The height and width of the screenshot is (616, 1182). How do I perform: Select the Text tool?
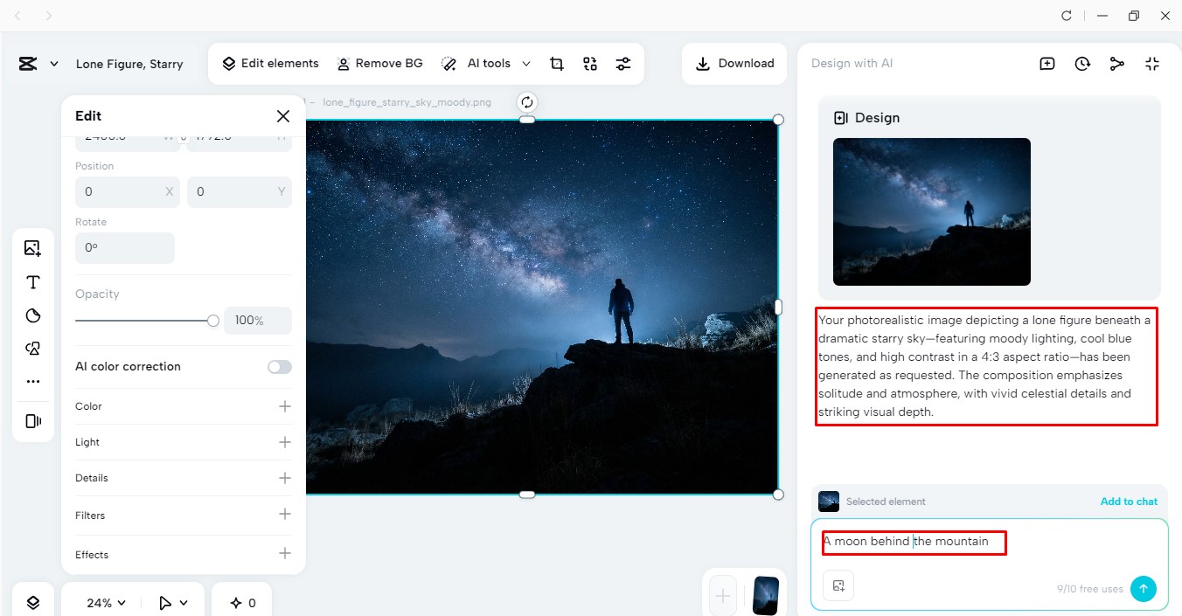[33, 281]
